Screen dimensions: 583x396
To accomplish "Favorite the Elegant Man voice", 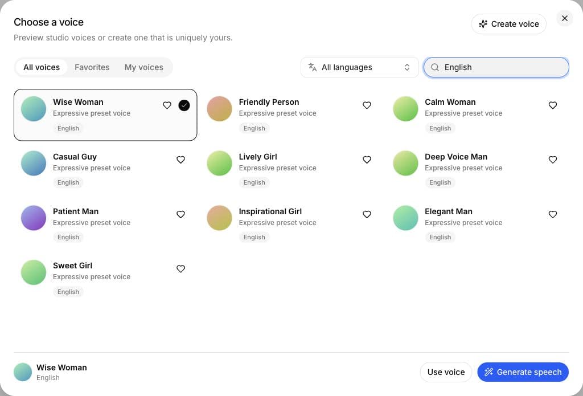I will tap(552, 214).
